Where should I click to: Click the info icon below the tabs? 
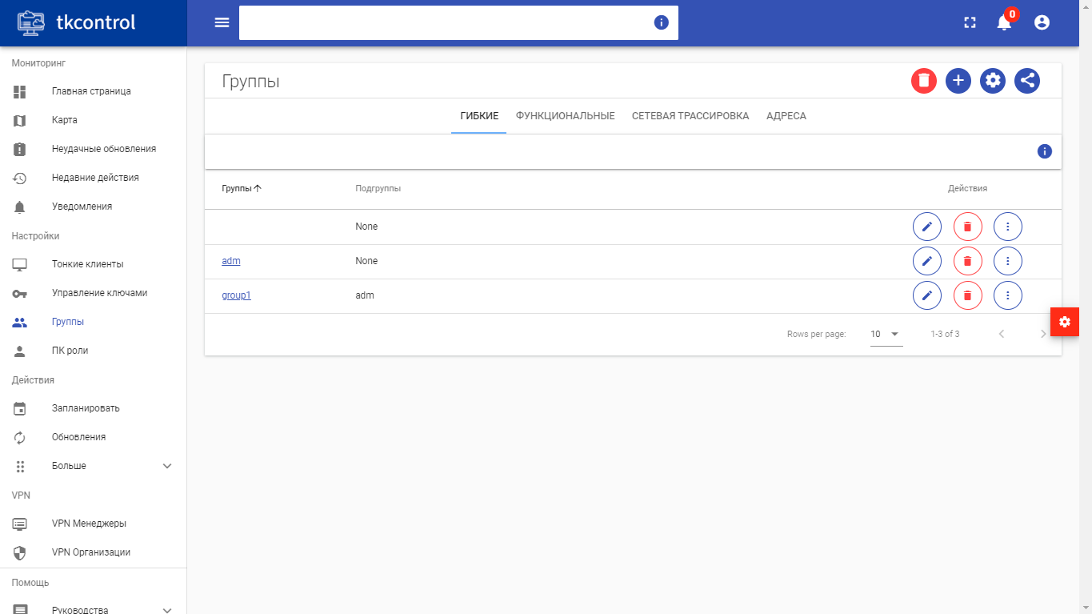click(1044, 151)
